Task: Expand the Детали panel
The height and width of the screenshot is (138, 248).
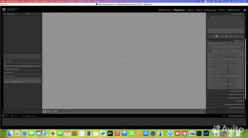Action: [243, 101]
